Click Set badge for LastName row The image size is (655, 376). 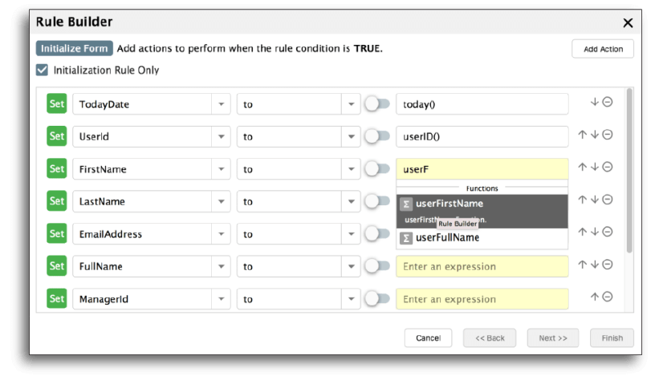point(57,201)
